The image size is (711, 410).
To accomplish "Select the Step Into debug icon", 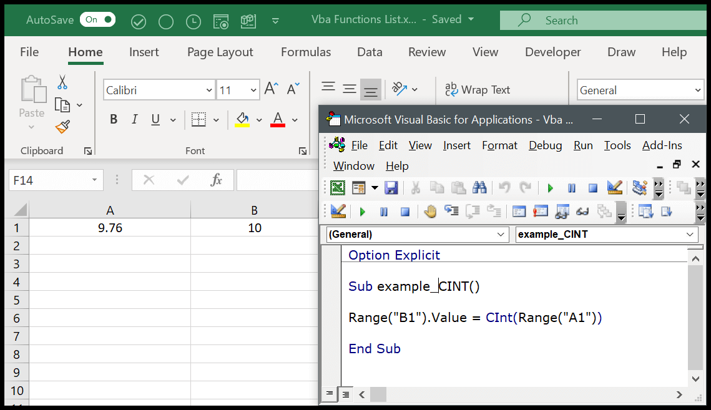I will (x=451, y=211).
